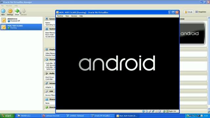Open the File menu in VirtualBox Manager
The image size is (210, 118).
tap(2, 6)
